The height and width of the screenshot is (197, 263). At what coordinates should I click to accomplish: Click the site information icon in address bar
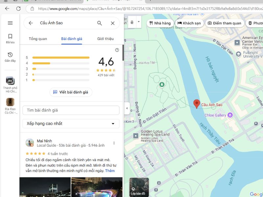tap(32, 9)
